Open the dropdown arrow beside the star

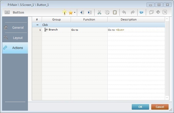point(75,12)
